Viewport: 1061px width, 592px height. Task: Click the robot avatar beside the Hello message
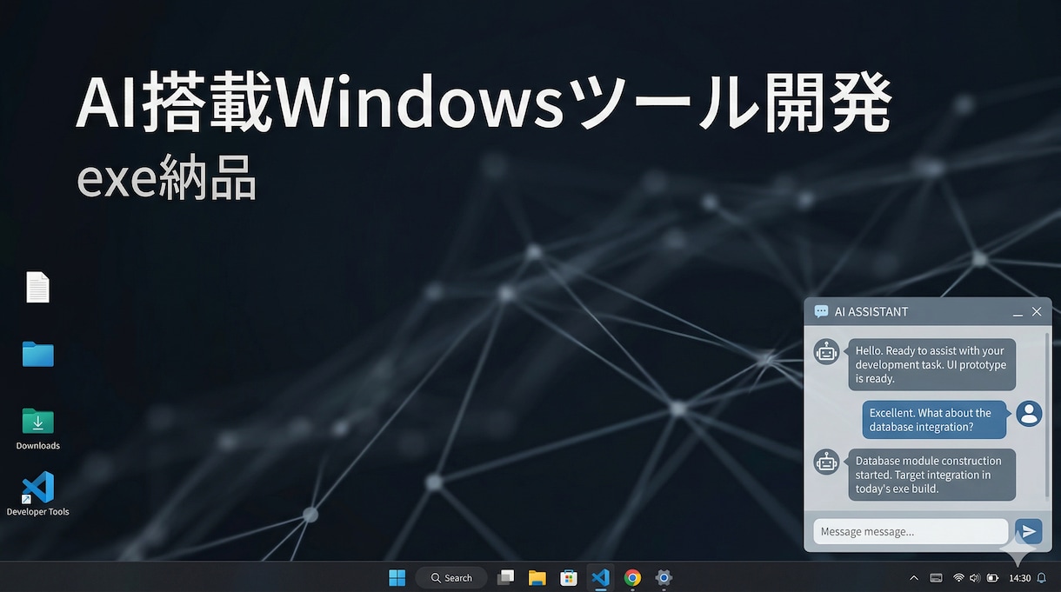pos(826,352)
